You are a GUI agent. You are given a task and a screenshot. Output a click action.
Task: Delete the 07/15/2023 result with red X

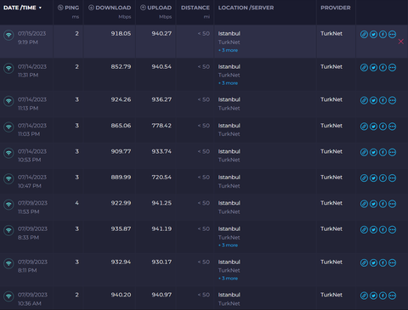[x=401, y=42]
